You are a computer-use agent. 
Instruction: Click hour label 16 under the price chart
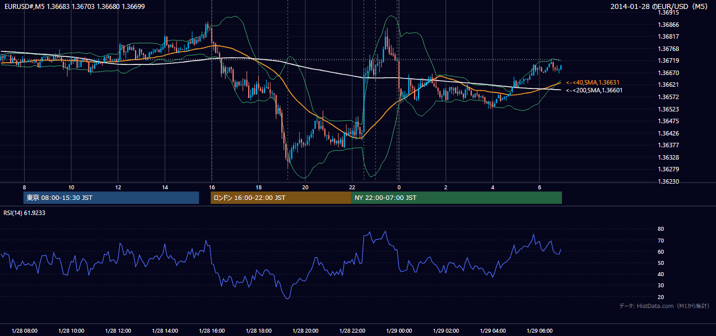point(211,187)
